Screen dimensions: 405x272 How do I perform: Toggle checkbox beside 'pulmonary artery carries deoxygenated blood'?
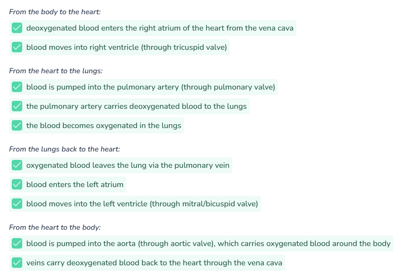coord(17,107)
